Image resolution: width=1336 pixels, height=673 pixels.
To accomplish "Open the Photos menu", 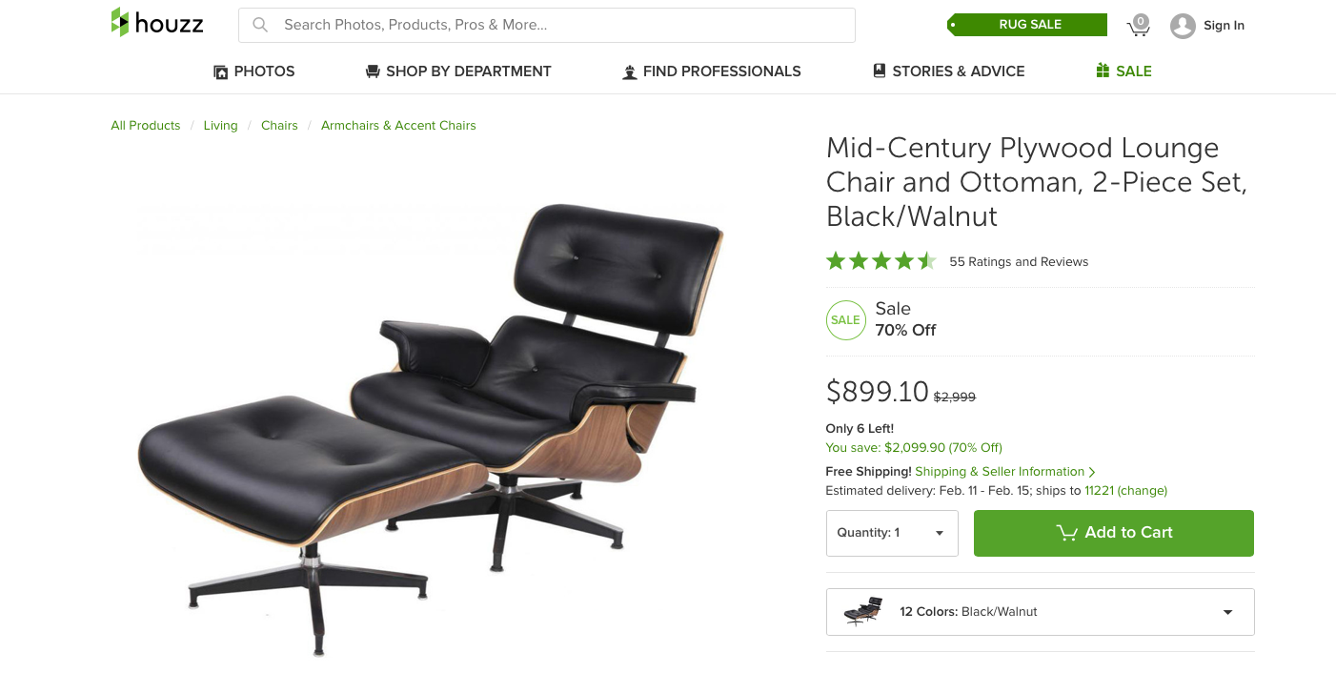I will point(254,71).
